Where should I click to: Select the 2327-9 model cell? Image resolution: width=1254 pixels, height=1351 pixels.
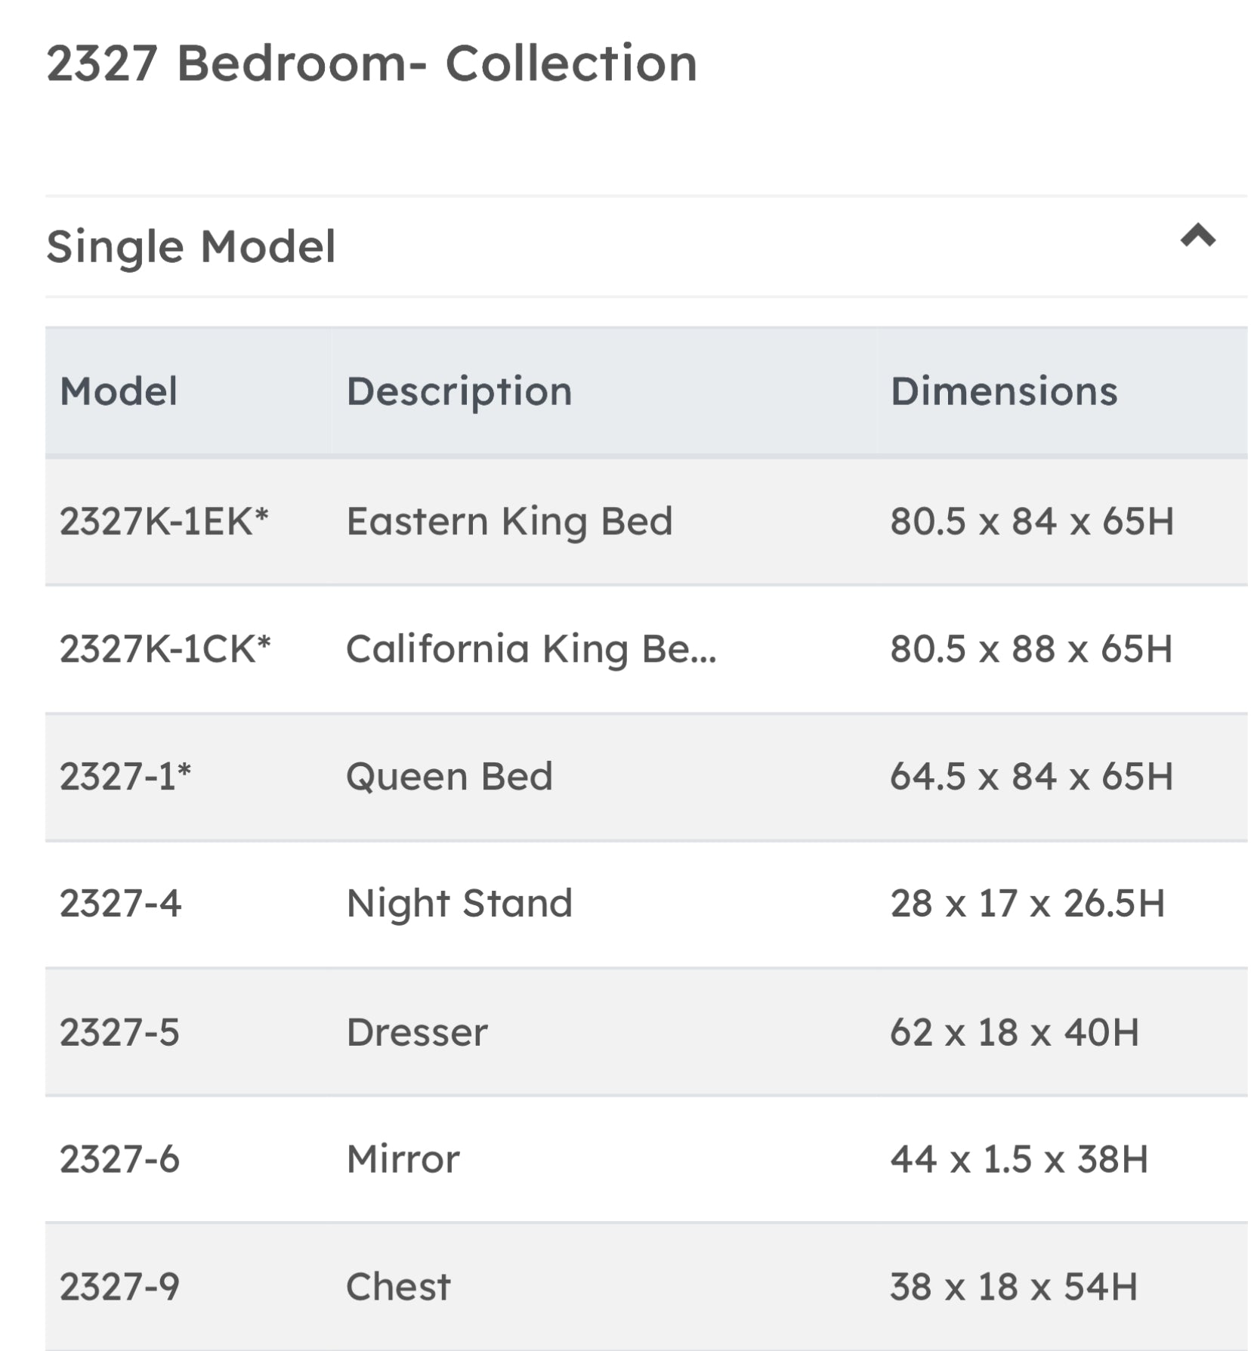click(x=120, y=1287)
